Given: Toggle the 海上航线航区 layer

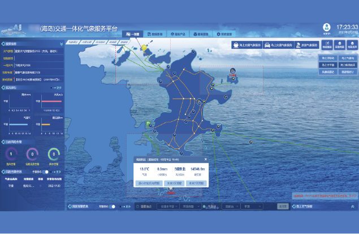Looking at the screenshot, I should pos(348,65).
